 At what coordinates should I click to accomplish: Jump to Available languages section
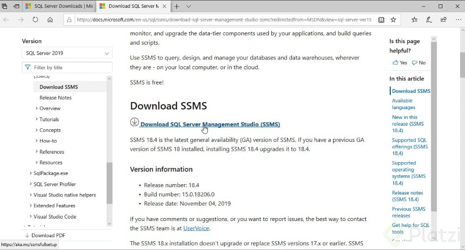click(404, 104)
